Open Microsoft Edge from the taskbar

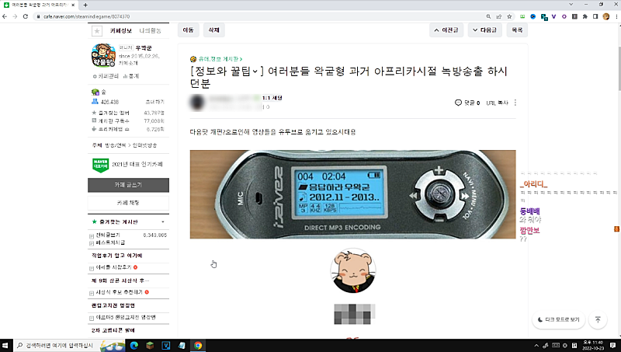click(134, 346)
